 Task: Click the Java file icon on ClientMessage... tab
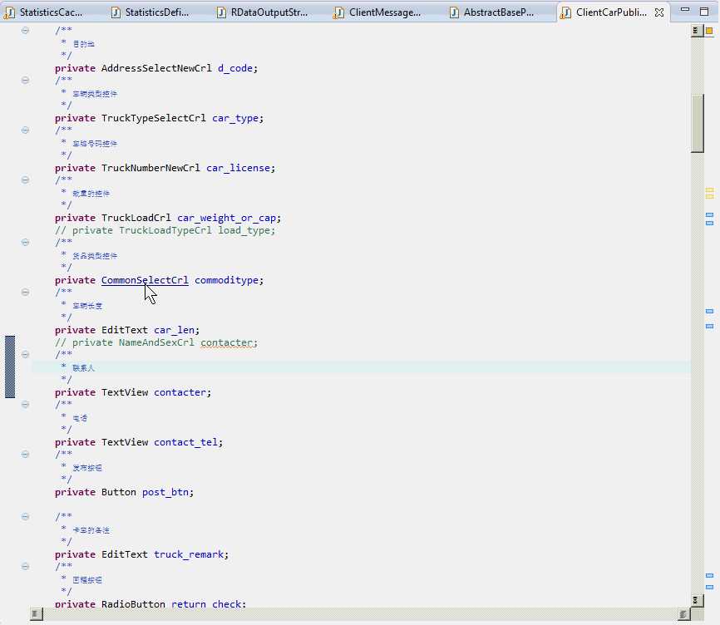coord(338,12)
